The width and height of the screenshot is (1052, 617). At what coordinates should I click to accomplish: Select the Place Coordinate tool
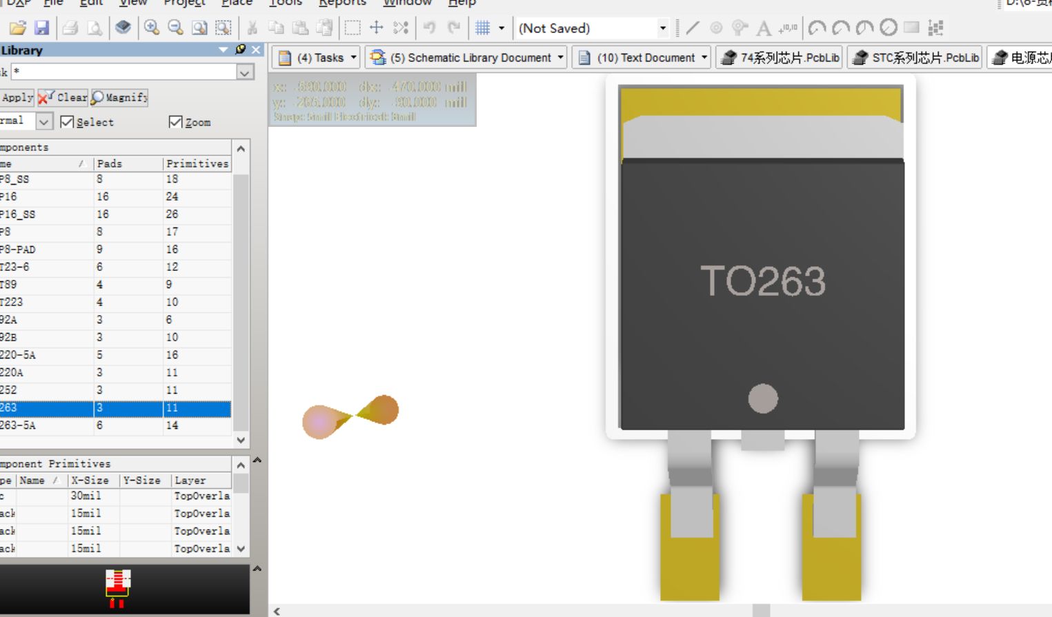pyautogui.click(x=788, y=28)
